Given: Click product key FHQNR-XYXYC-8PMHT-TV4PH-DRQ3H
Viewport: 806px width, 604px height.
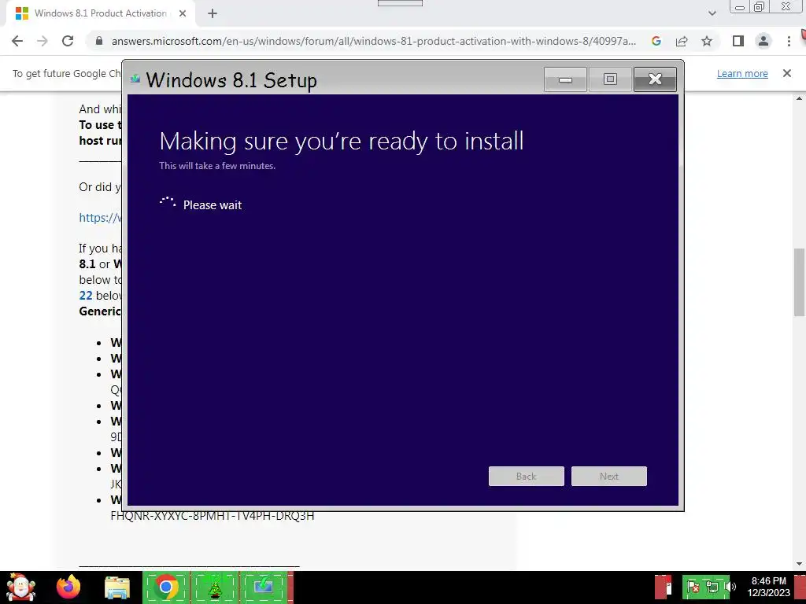Looking at the screenshot, I should pyautogui.click(x=213, y=516).
